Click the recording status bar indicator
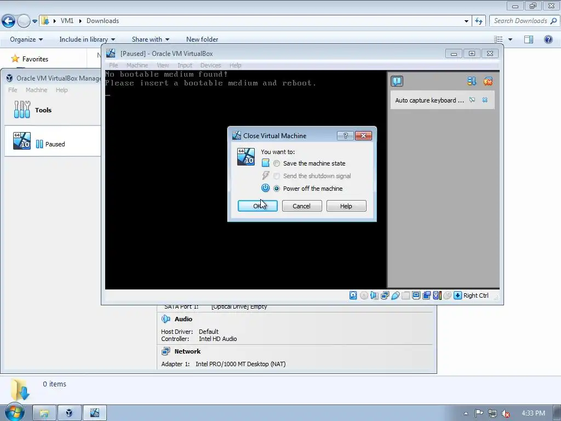561x421 pixels. 426,295
